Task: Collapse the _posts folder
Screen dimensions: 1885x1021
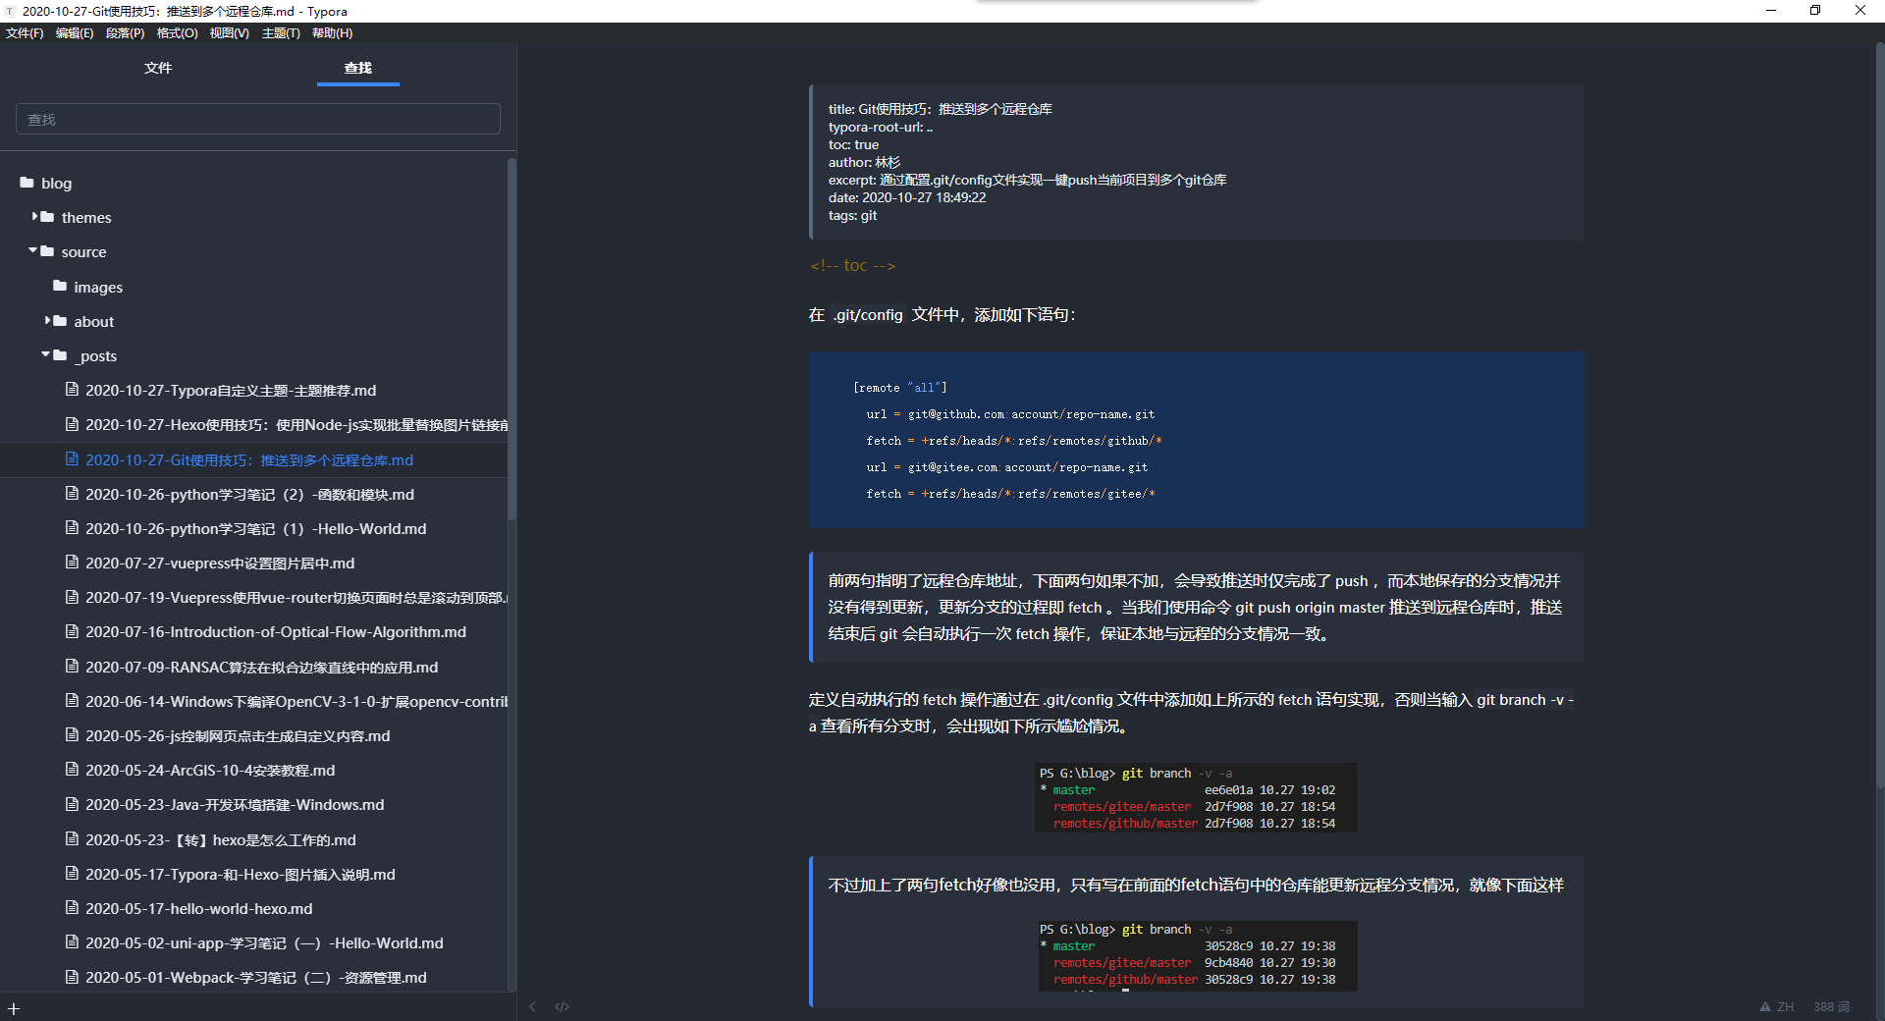Action: (x=45, y=354)
